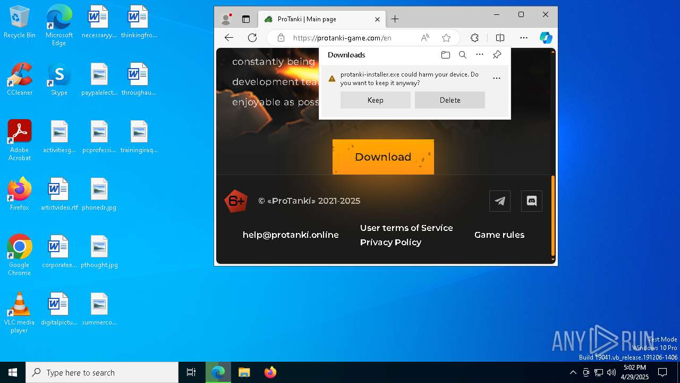Screen dimensions: 680x383
Task: Open User terms of Service link
Action: (406, 228)
